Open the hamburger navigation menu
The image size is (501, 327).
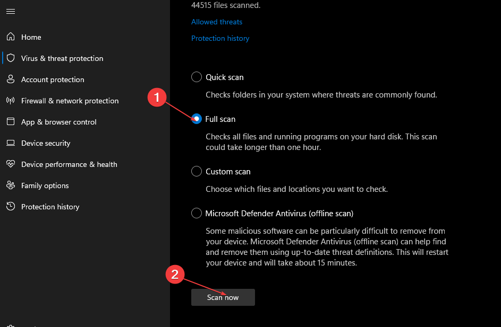tap(10, 11)
